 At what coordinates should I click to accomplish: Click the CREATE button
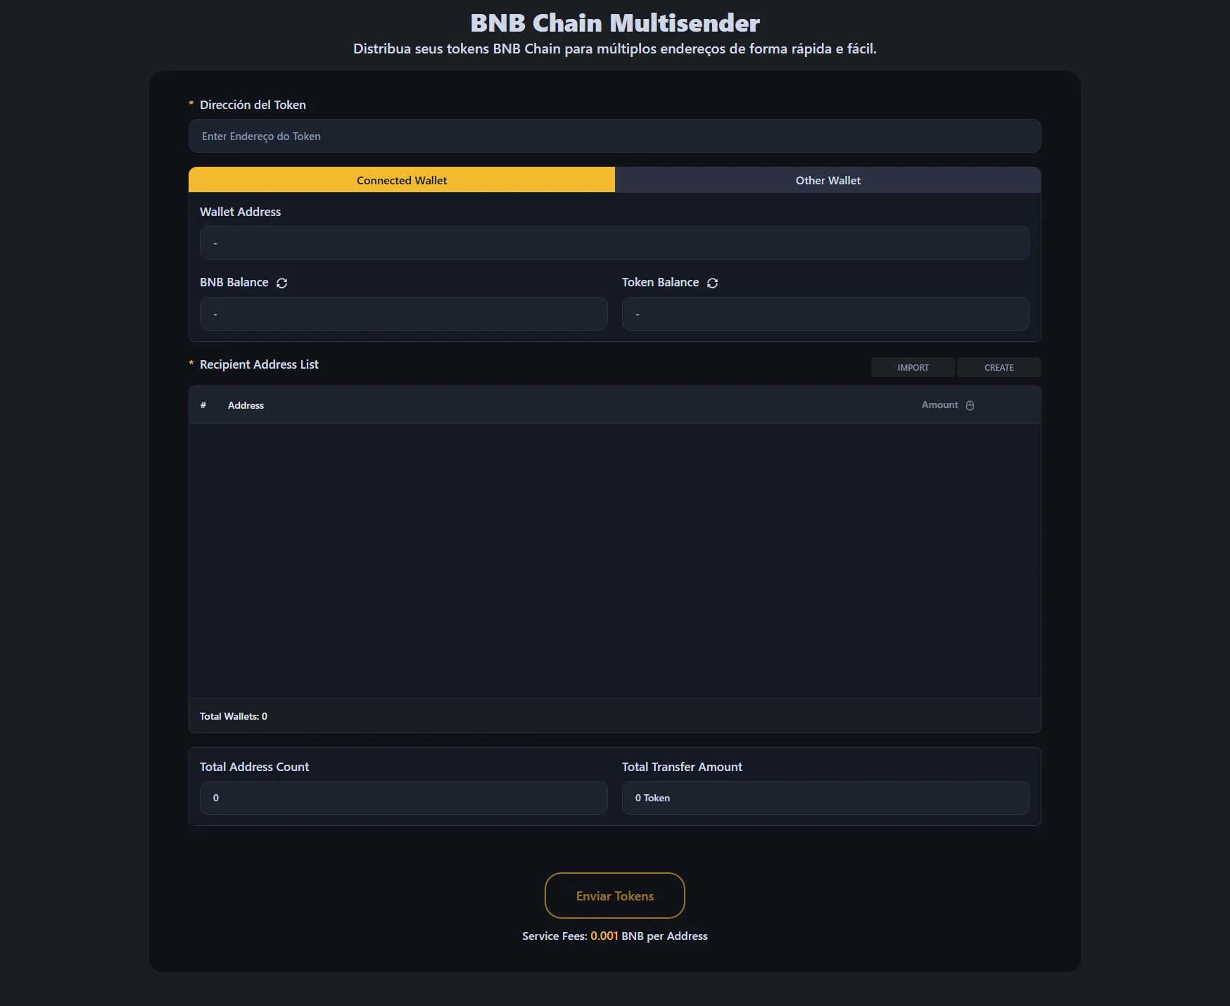tap(998, 367)
